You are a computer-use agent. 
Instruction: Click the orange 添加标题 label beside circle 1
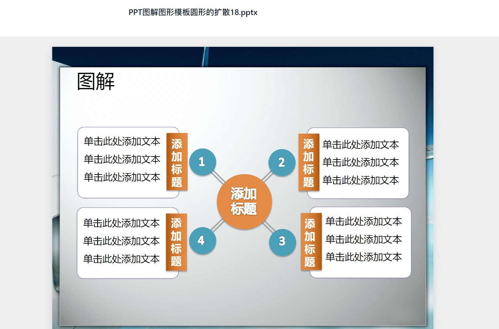(177, 162)
